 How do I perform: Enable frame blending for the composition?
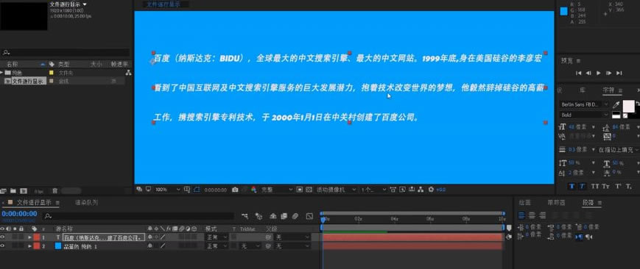click(x=284, y=215)
